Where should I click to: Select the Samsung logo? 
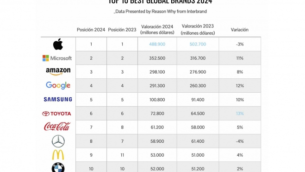tap(58, 99)
